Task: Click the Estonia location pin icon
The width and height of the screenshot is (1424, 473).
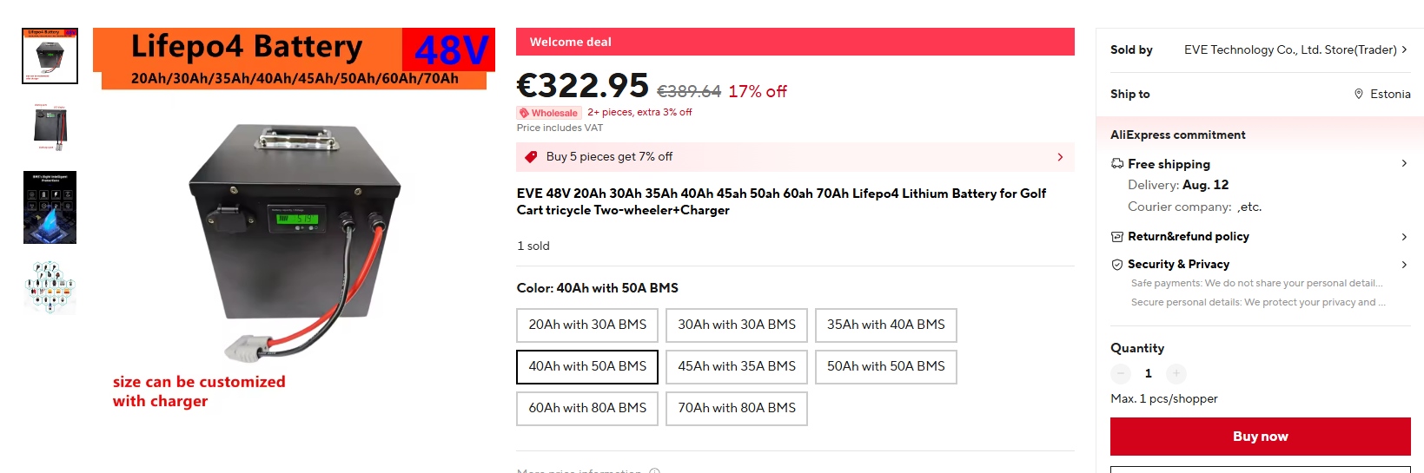Action: 1359,94
